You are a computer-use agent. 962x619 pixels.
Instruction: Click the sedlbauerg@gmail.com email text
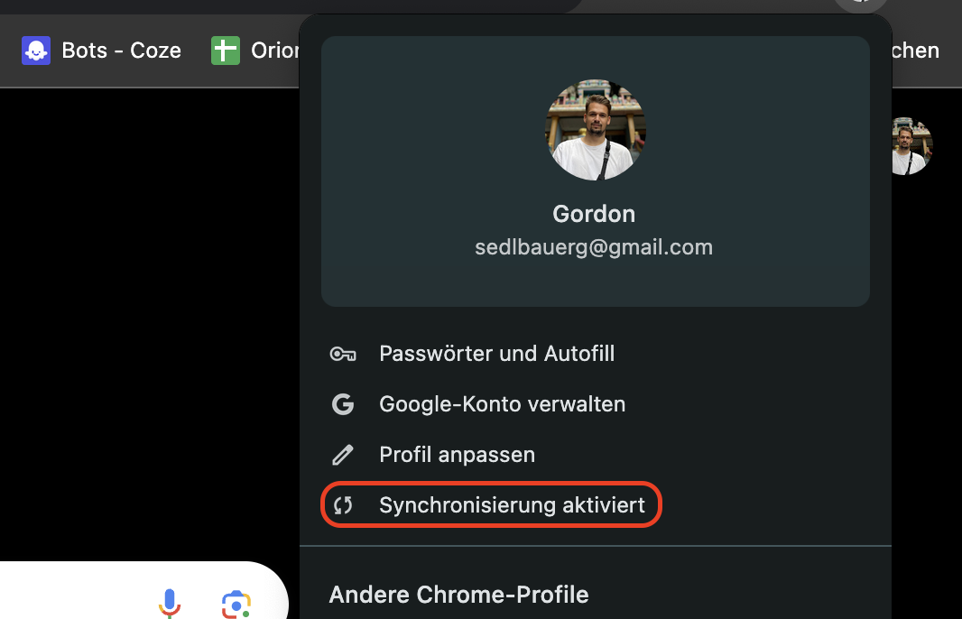(x=594, y=247)
